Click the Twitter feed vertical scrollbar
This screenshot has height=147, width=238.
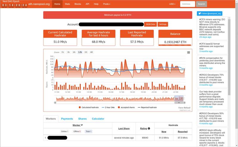pos(229,57)
